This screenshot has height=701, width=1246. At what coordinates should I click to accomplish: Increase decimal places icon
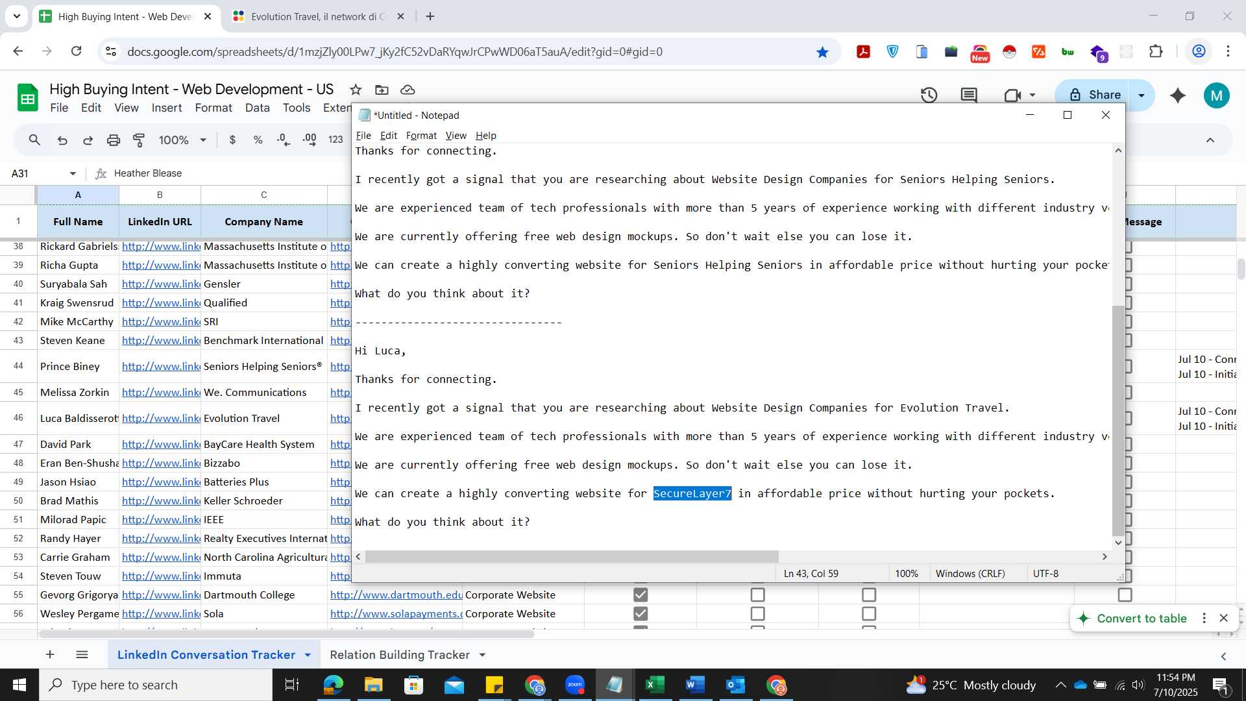tap(310, 140)
